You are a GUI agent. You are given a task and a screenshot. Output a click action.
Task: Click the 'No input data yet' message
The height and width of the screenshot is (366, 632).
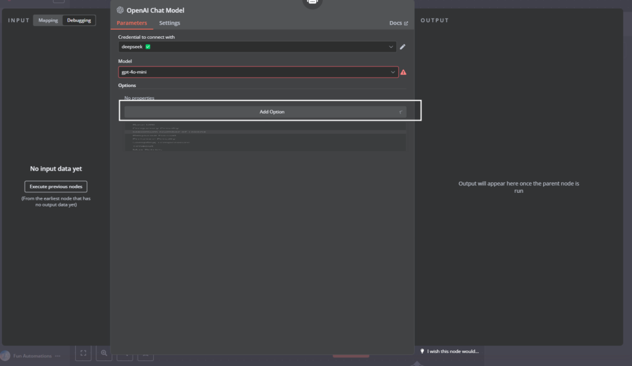click(56, 169)
